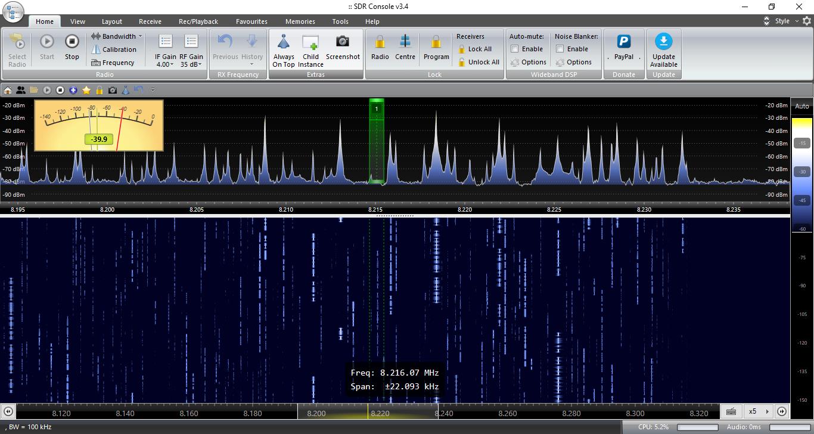Click the scroll-left button on frequency bar
Viewport: 814px width, 434px height.
(8, 411)
